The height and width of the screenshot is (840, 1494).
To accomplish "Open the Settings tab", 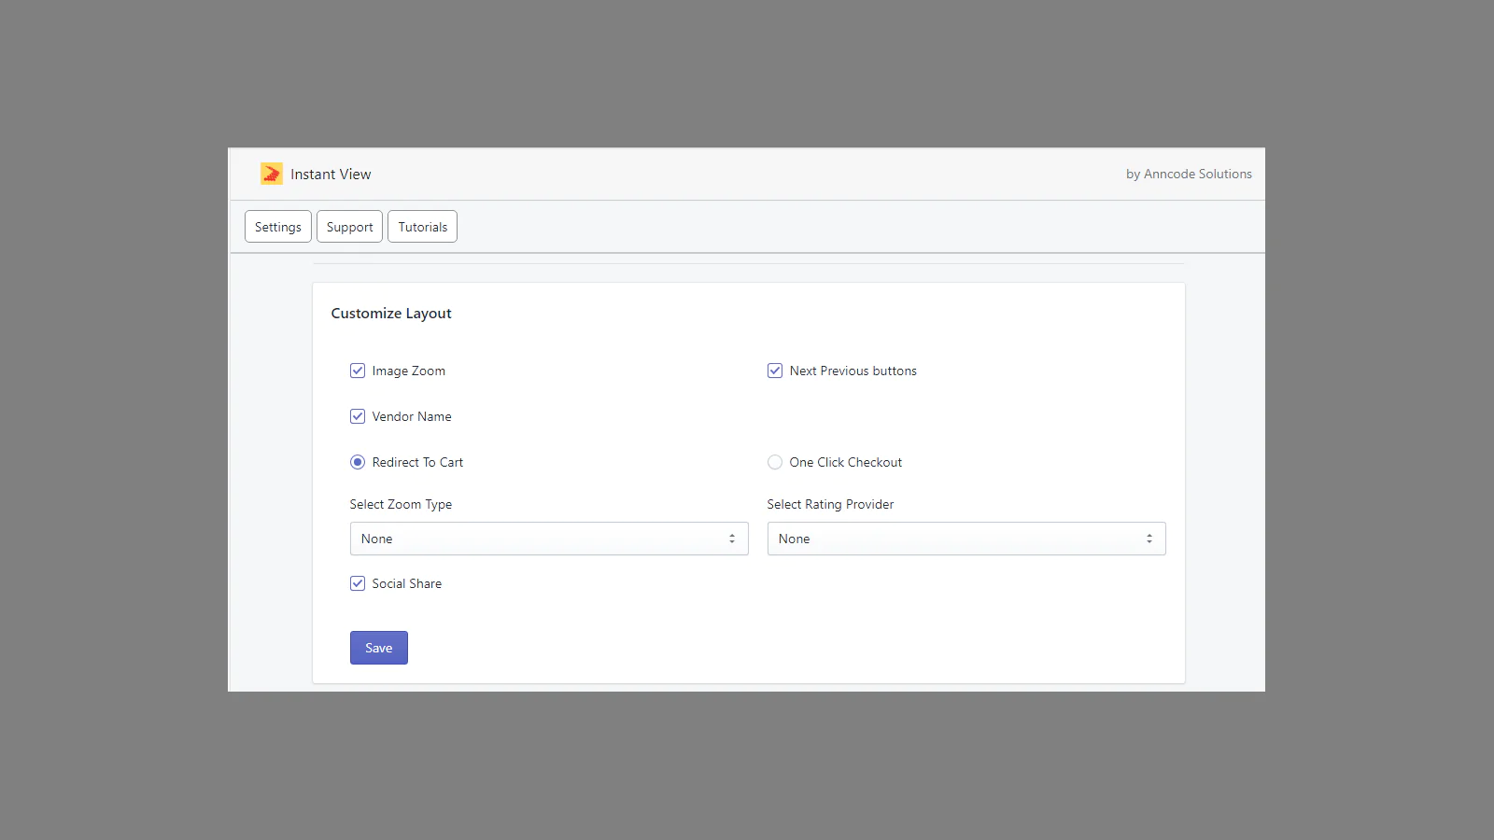I will [278, 227].
